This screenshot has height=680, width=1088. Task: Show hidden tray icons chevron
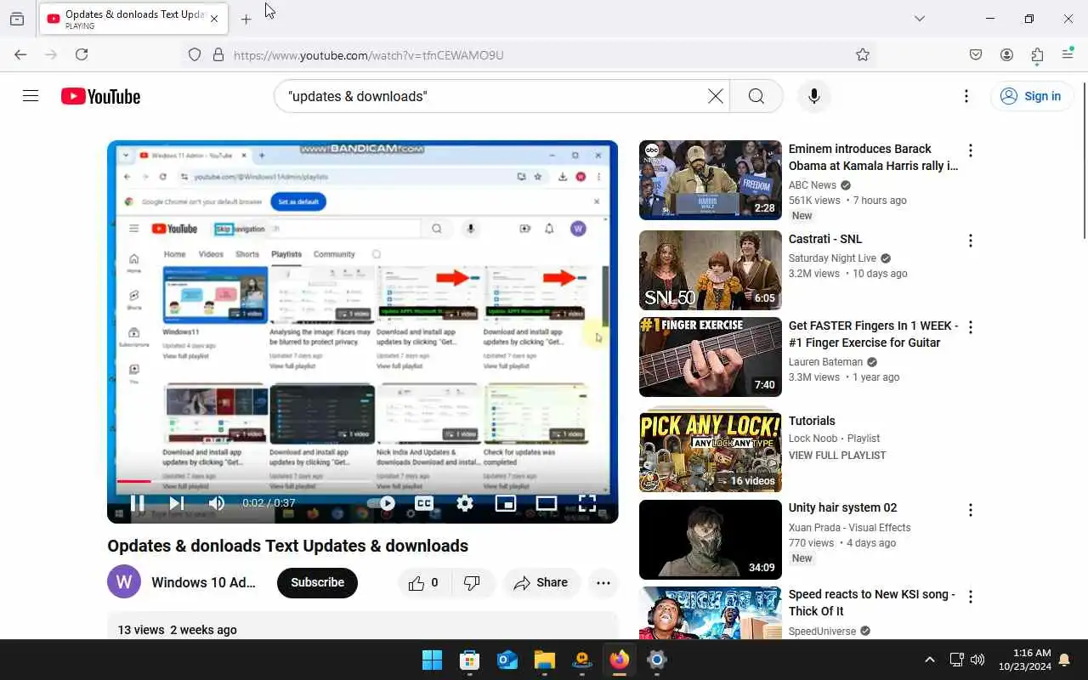coord(930,660)
